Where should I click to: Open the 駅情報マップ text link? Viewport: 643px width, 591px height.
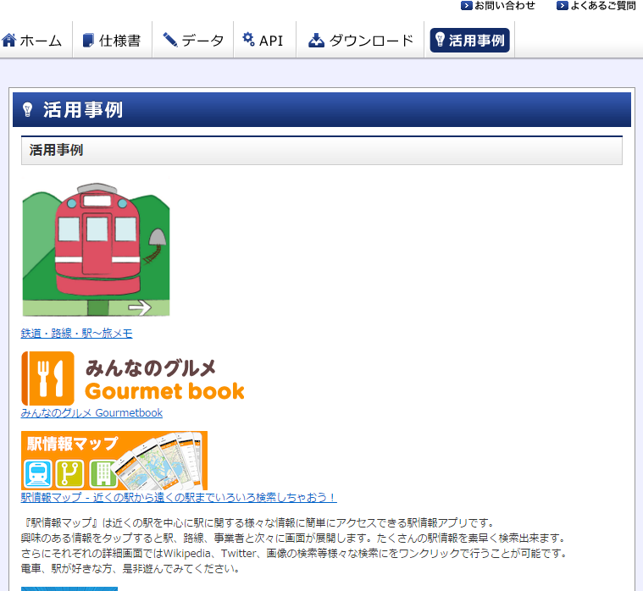tap(179, 498)
